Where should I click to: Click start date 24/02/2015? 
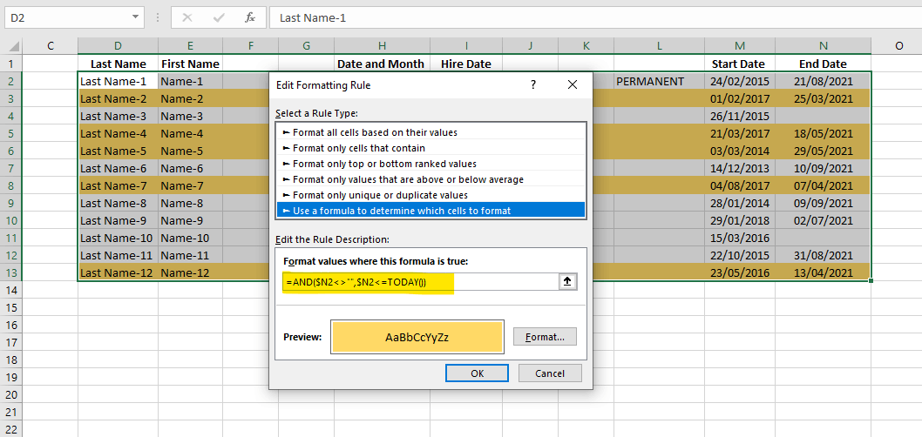[x=740, y=82]
